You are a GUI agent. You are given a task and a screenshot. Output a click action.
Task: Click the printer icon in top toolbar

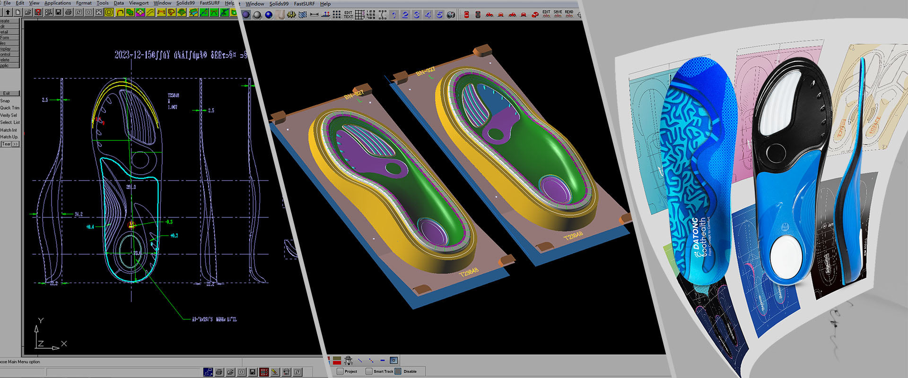click(x=68, y=12)
